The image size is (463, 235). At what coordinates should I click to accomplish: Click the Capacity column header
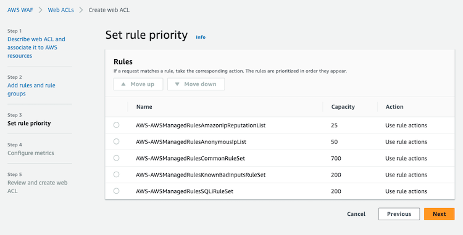[343, 107]
